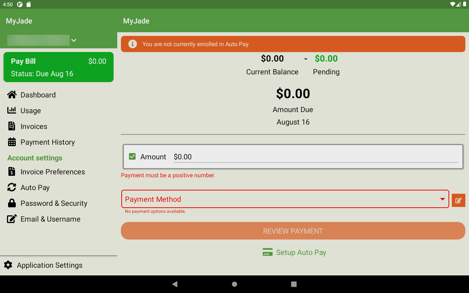Click the Wi-Fi status bar icon
The image size is (469, 293).
pyautogui.click(x=453, y=4)
